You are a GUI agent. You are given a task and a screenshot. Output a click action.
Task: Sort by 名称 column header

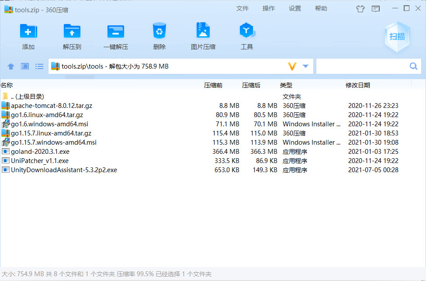tap(7, 85)
